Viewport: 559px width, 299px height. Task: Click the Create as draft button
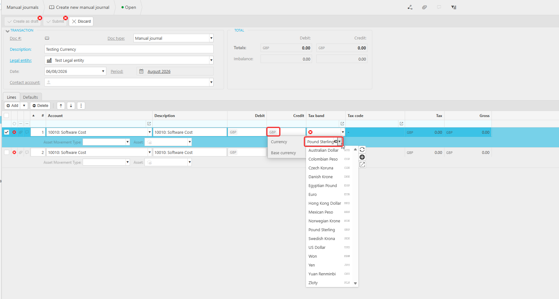[x=23, y=21]
